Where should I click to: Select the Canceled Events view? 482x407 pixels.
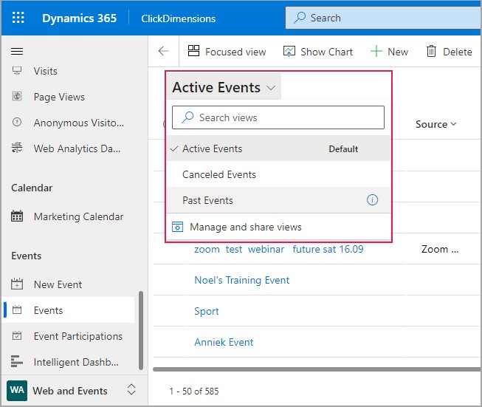[x=278, y=174]
